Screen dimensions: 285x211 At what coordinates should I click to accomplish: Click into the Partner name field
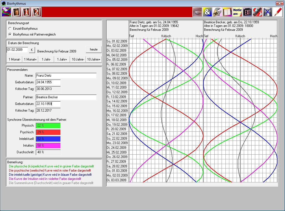66,97
